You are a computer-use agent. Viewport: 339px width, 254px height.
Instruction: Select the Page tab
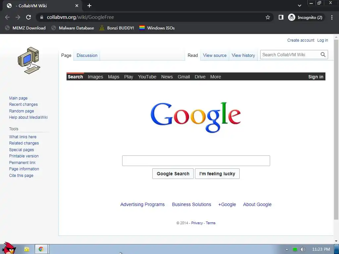[x=66, y=55]
